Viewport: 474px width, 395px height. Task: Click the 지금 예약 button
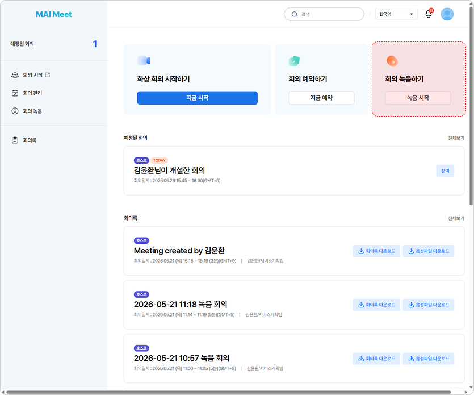click(321, 98)
